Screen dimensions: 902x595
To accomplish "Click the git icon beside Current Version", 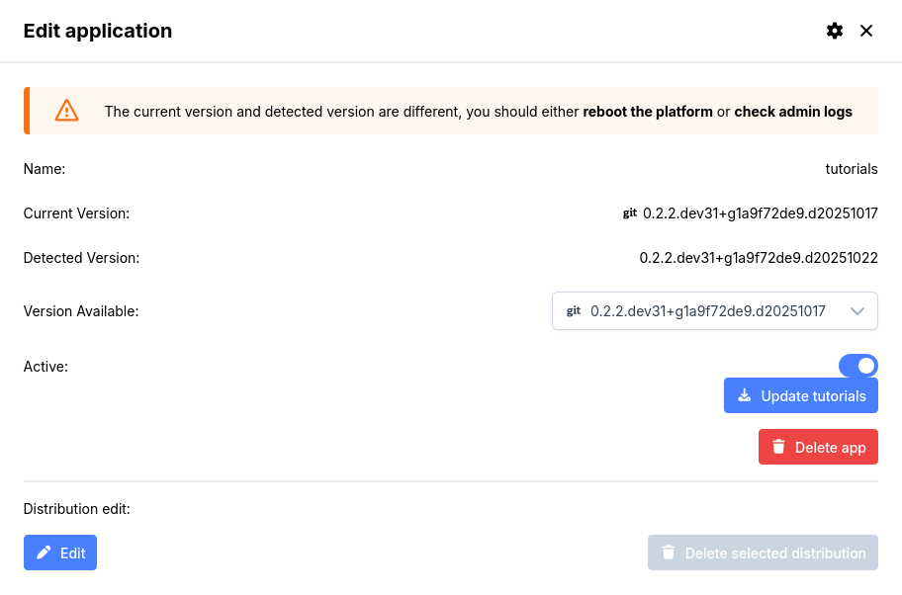I will click(630, 212).
